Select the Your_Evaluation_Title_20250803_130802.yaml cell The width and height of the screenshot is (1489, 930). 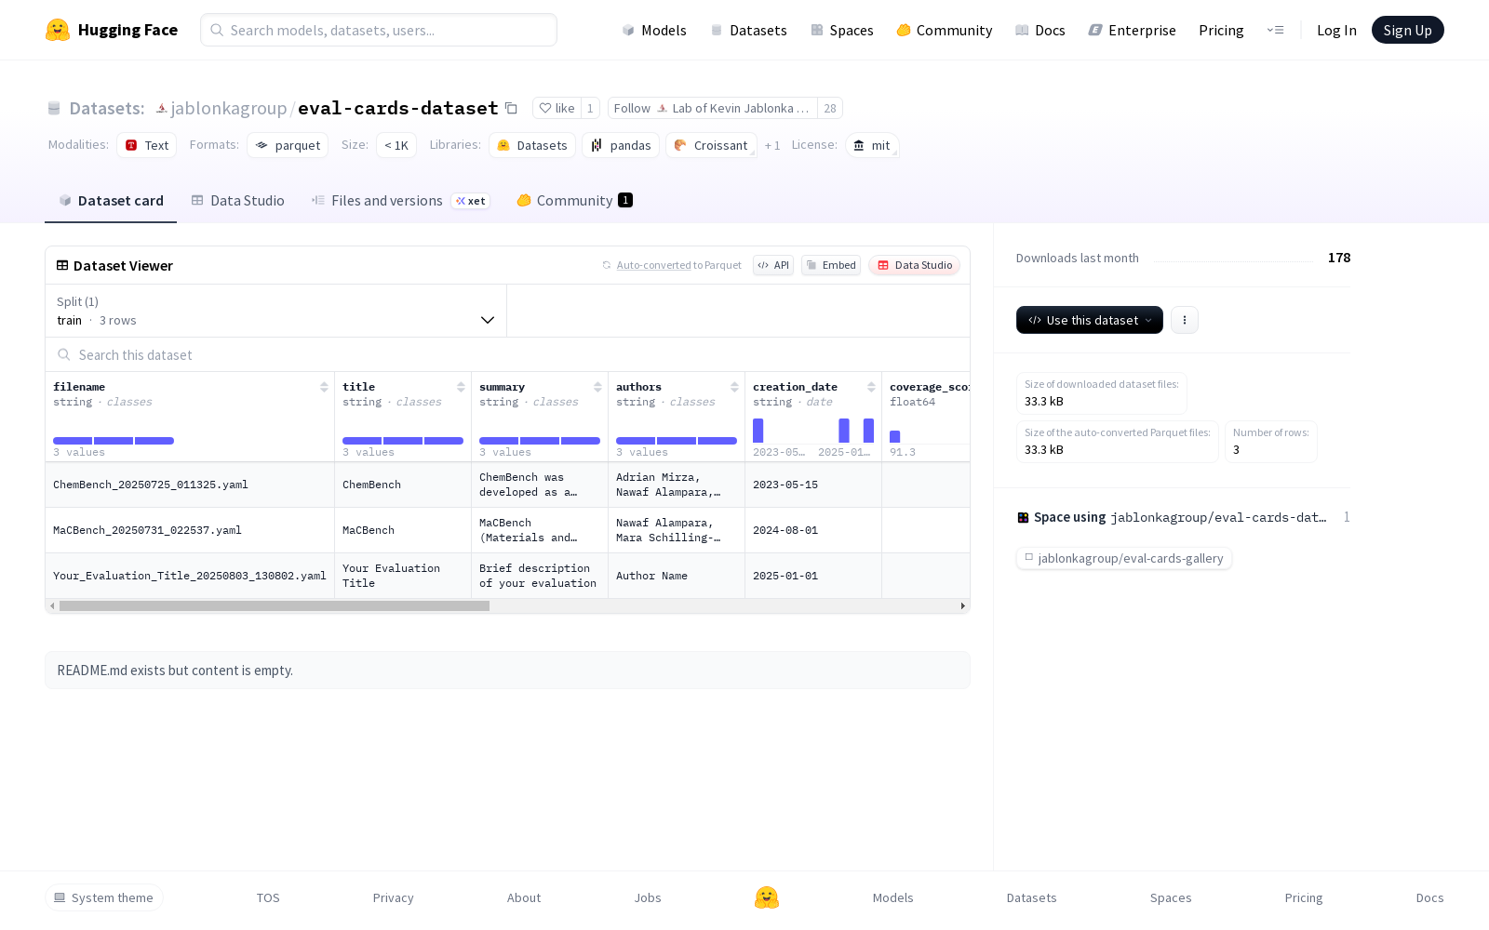tap(190, 576)
